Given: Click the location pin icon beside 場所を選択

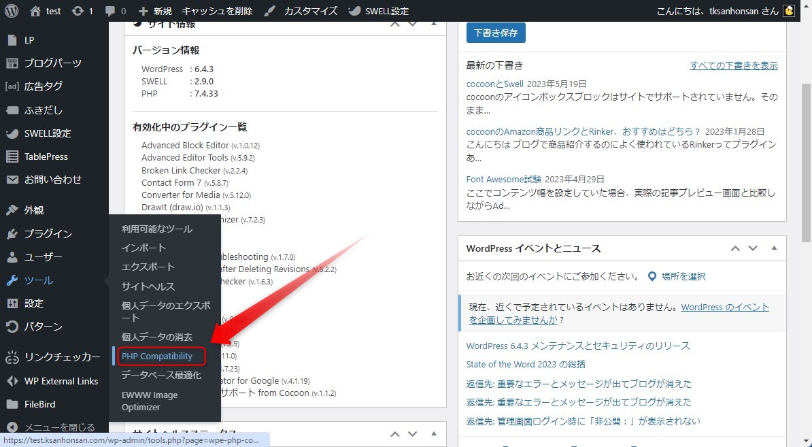Looking at the screenshot, I should [652, 277].
